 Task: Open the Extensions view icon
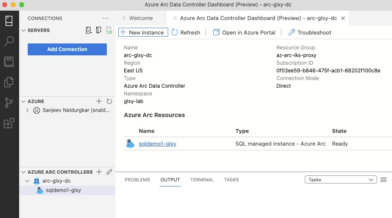pyautogui.click(x=9, y=123)
